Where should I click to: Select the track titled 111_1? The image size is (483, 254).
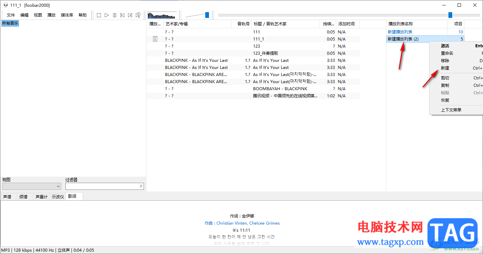tap(253, 39)
